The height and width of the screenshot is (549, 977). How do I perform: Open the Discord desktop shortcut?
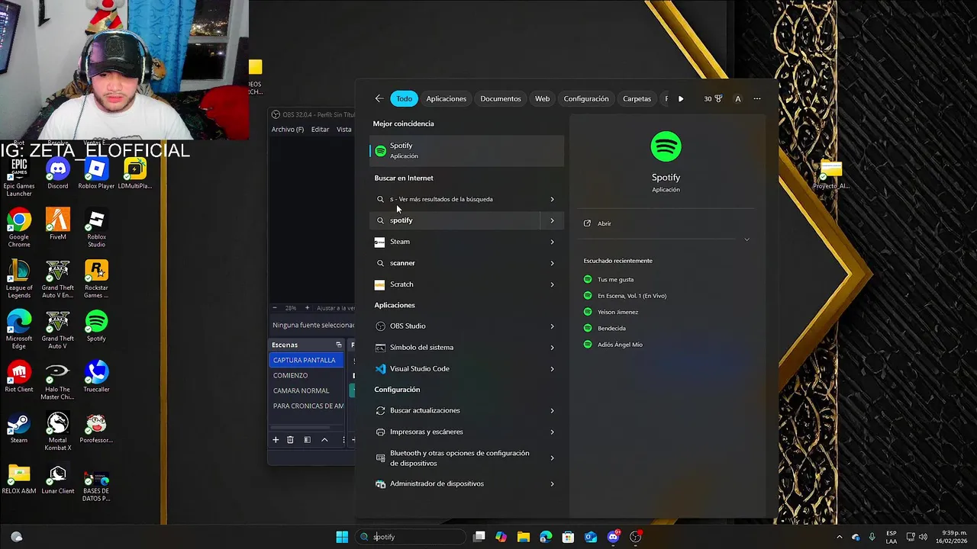[57, 174]
